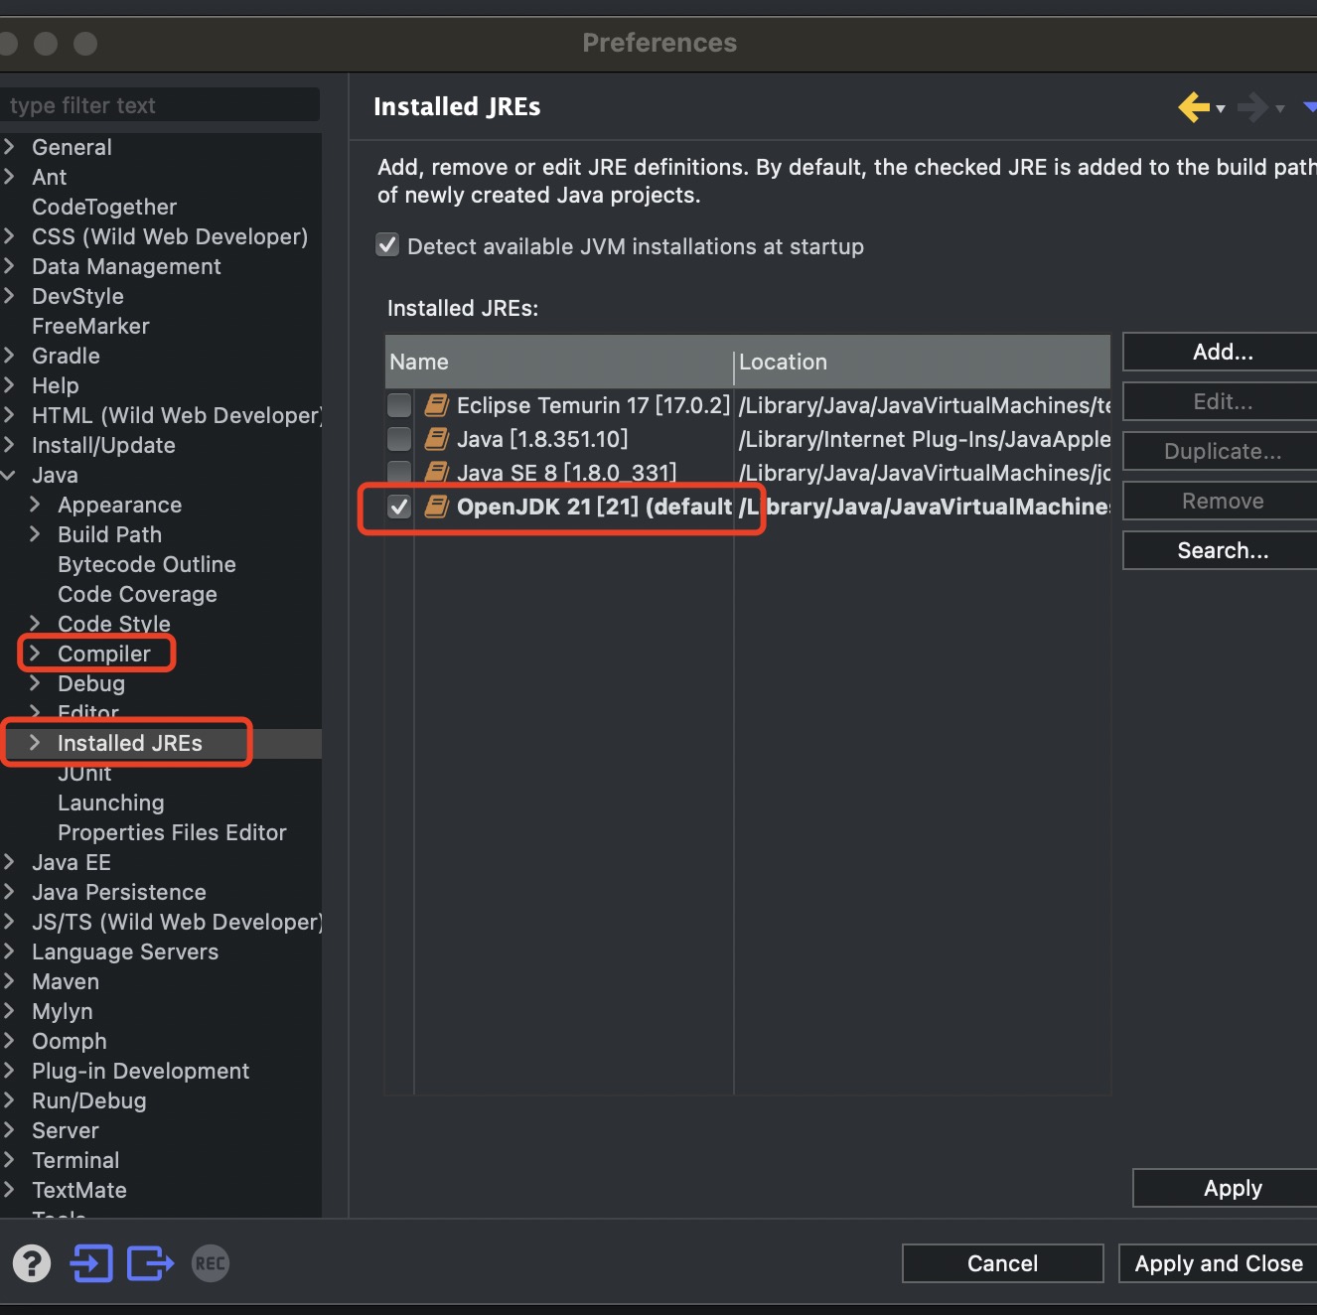Uncheck the OpenJDK 21 default checkbox
The image size is (1317, 1315).
(x=399, y=507)
